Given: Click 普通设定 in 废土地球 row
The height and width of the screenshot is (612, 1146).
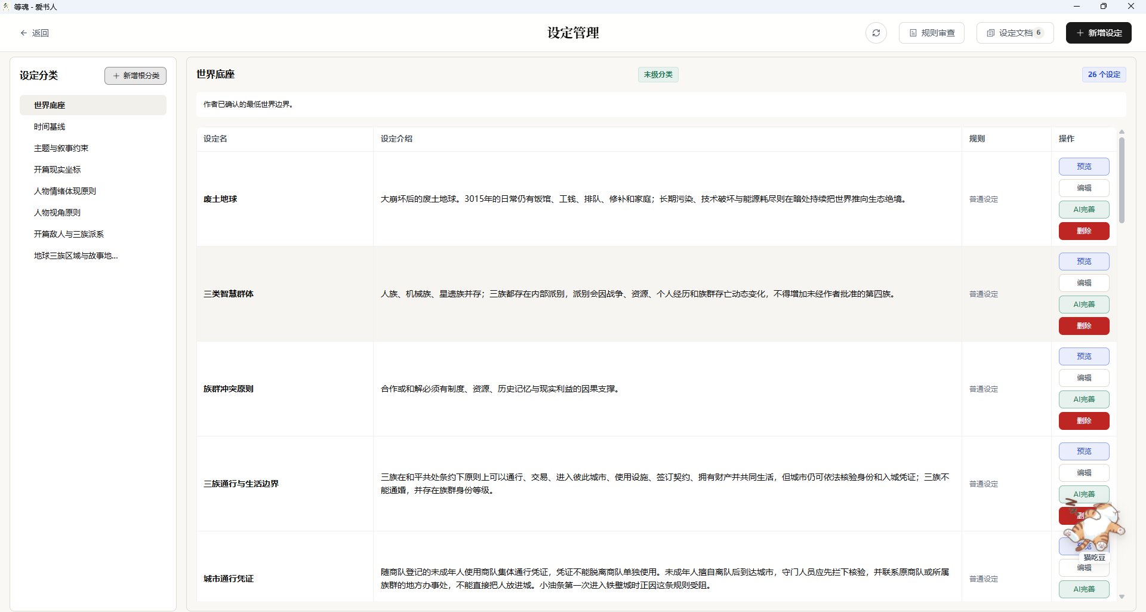Looking at the screenshot, I should pyautogui.click(x=984, y=199).
